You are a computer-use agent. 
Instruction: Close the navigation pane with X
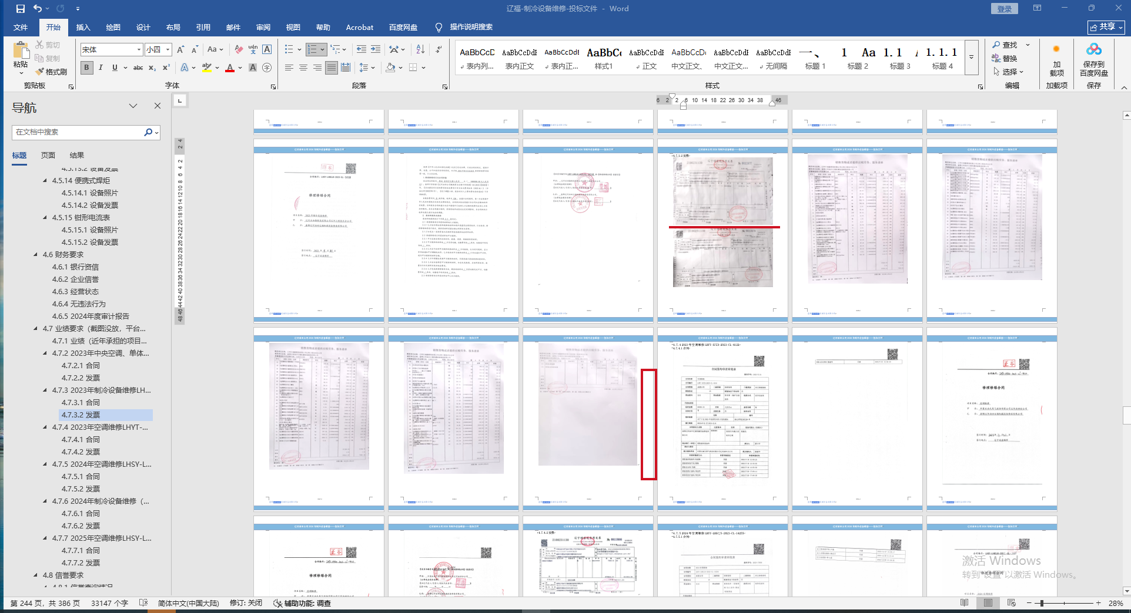tap(158, 106)
